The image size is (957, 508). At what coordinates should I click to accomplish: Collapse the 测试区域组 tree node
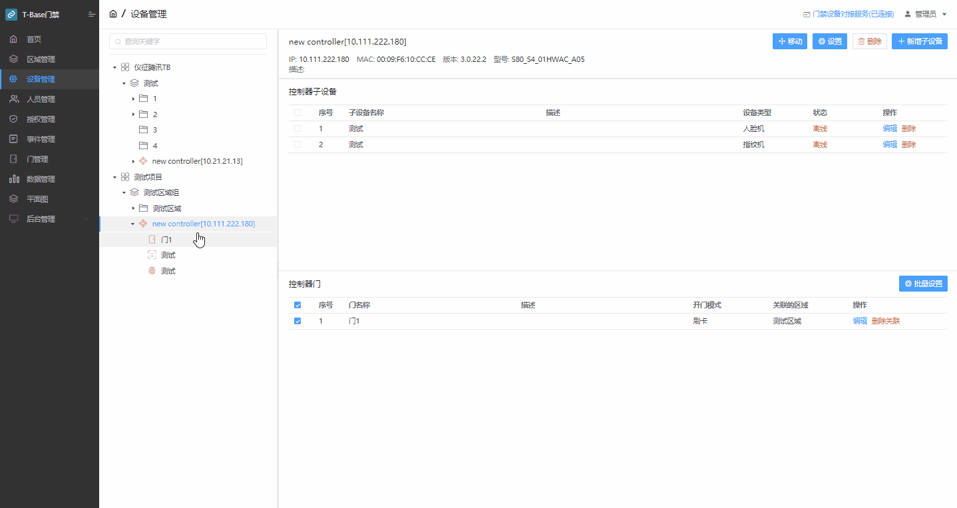click(x=124, y=192)
